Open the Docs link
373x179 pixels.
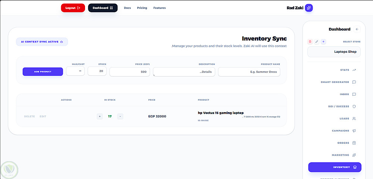[x=127, y=8]
